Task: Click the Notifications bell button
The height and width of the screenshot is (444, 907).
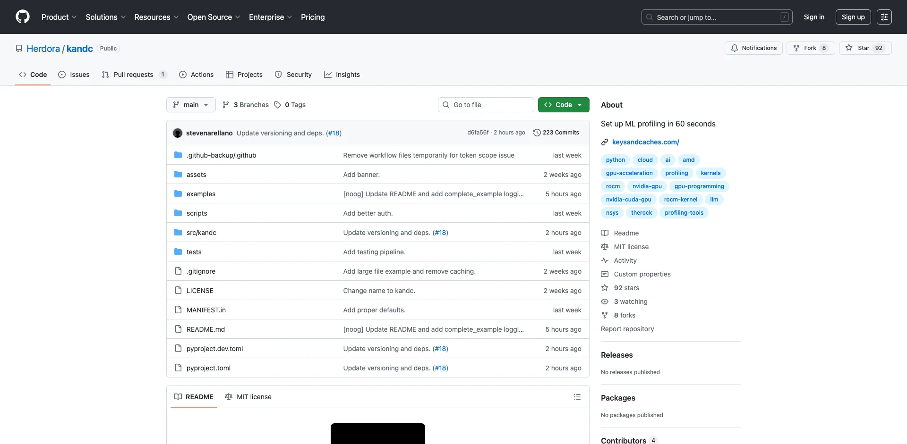Action: [x=753, y=48]
